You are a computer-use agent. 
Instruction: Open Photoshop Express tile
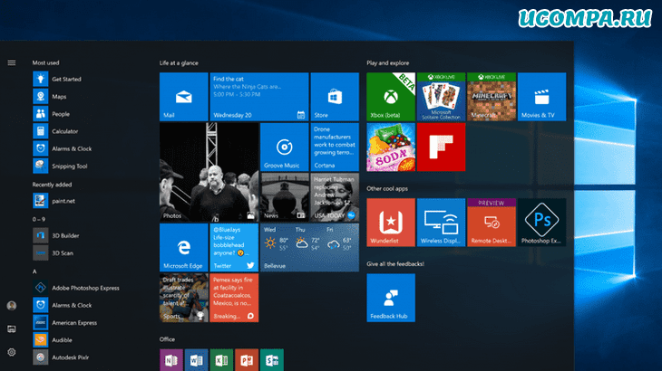click(x=542, y=223)
